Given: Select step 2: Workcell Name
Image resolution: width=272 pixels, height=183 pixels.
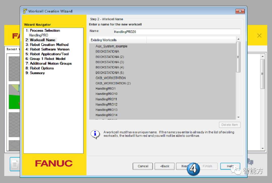Looking at the screenshot, I should pos(40,40).
